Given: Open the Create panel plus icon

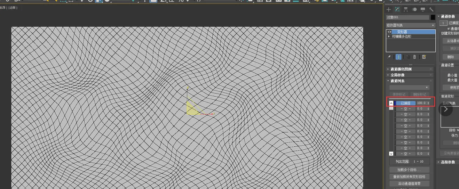Looking at the screenshot, I should [x=389, y=10].
